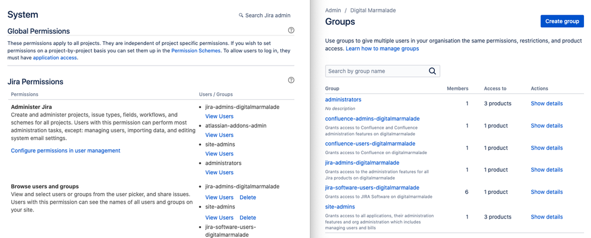Click the Groups page heading
The height and width of the screenshot is (238, 591).
pyautogui.click(x=340, y=22)
